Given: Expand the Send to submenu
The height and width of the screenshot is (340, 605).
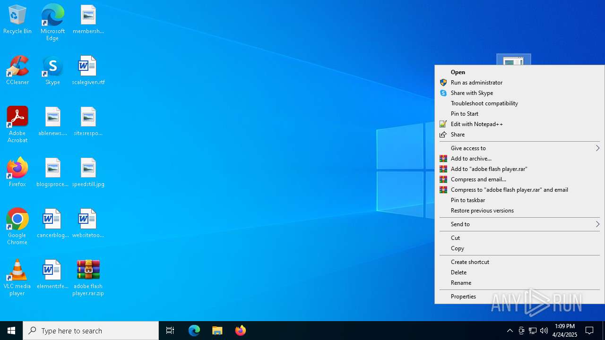Looking at the screenshot, I should [x=519, y=224].
